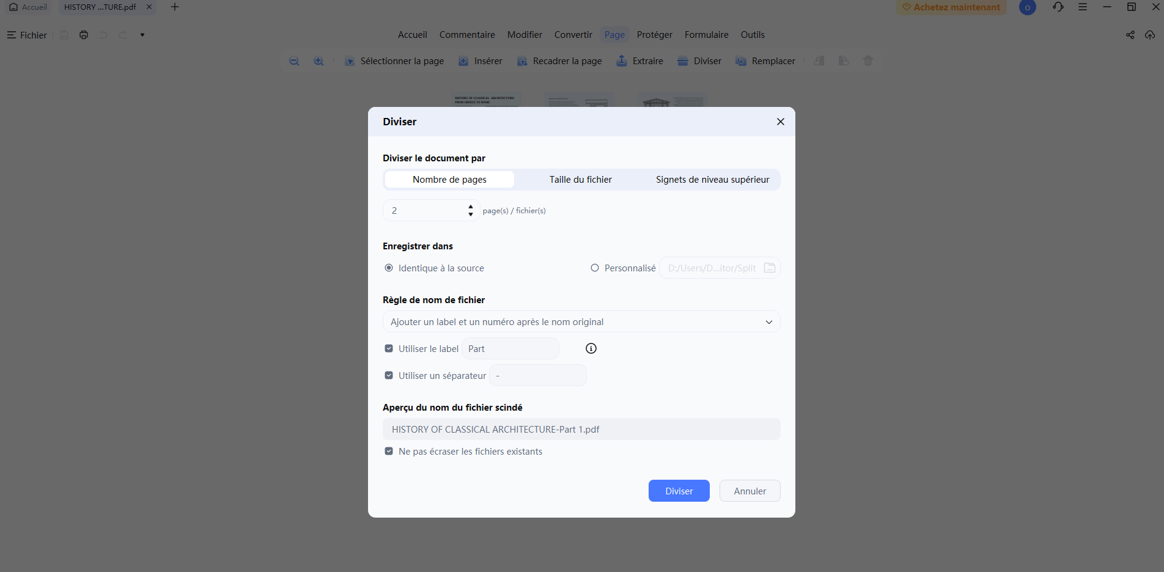
Task: Click the undo arrow icon
Action: pos(103,35)
